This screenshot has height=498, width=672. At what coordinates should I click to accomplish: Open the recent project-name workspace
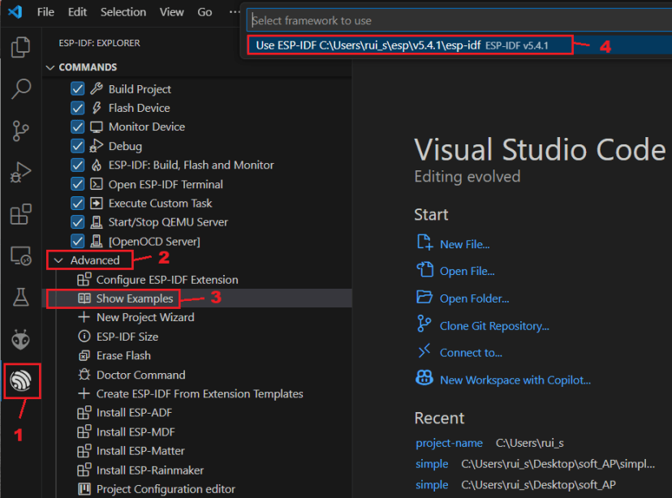coord(449,442)
